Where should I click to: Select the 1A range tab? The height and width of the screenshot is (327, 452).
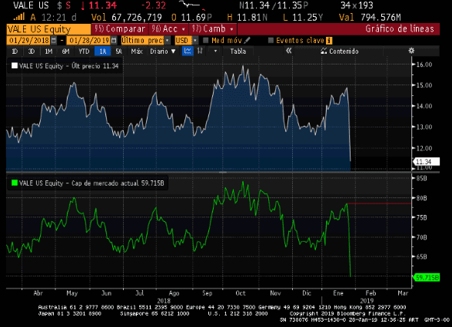click(x=103, y=51)
